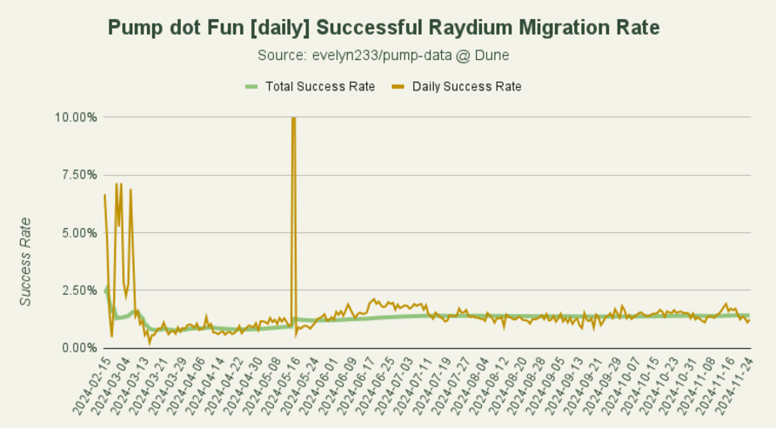This screenshot has height=428, width=776.
Task: Click the 2024-07-11 x-axis date label
Action: coord(412,385)
